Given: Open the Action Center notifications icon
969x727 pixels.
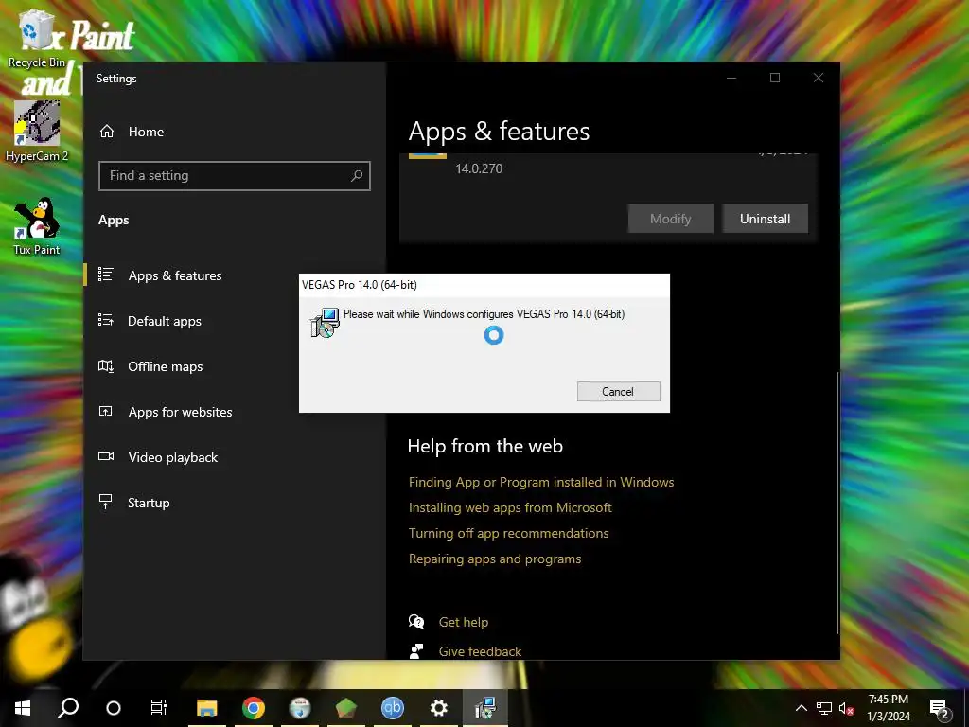Looking at the screenshot, I should tap(940, 708).
